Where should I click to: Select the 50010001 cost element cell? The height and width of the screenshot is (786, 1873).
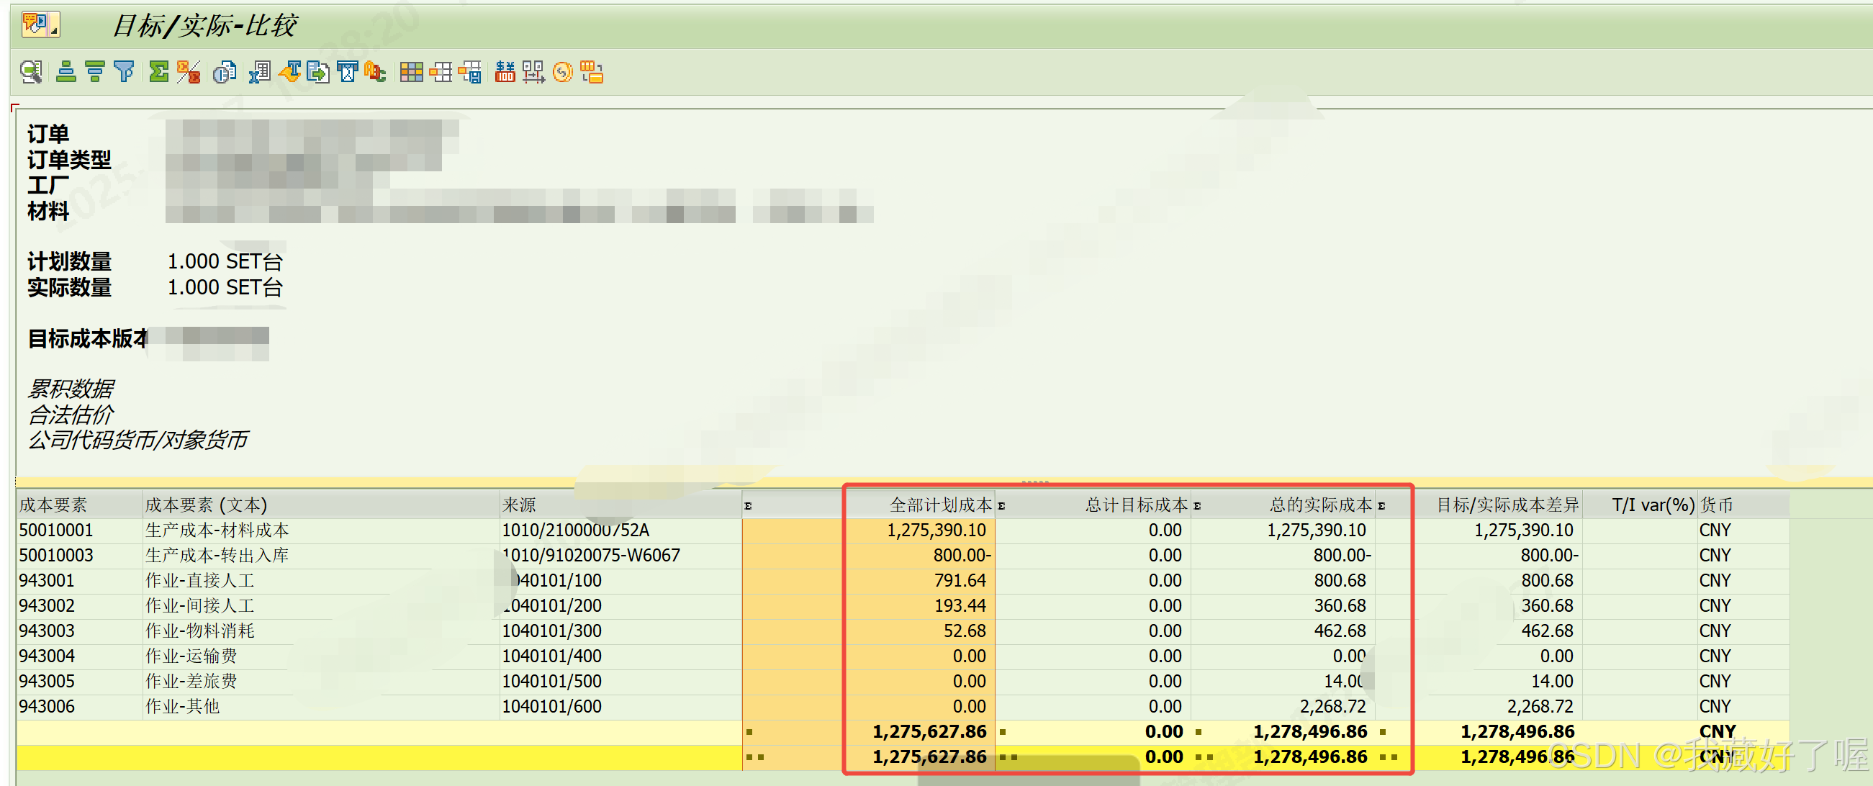57,530
